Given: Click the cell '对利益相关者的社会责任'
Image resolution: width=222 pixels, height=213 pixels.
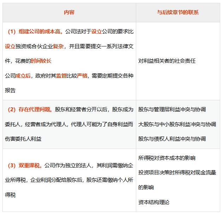Looking at the screenshot, I should [167, 61].
